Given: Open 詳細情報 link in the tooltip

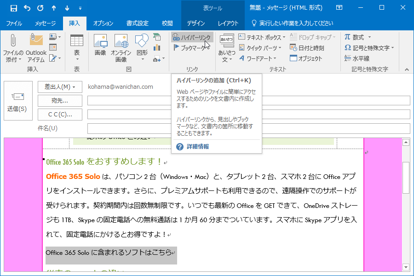Looking at the screenshot, I should 198,147.
